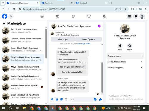The image size is (149, 111).
Task: Open File Explorer from the taskbar
Action: tap(25, 108)
